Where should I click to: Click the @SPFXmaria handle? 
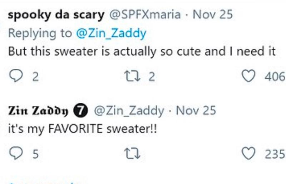pos(144,15)
